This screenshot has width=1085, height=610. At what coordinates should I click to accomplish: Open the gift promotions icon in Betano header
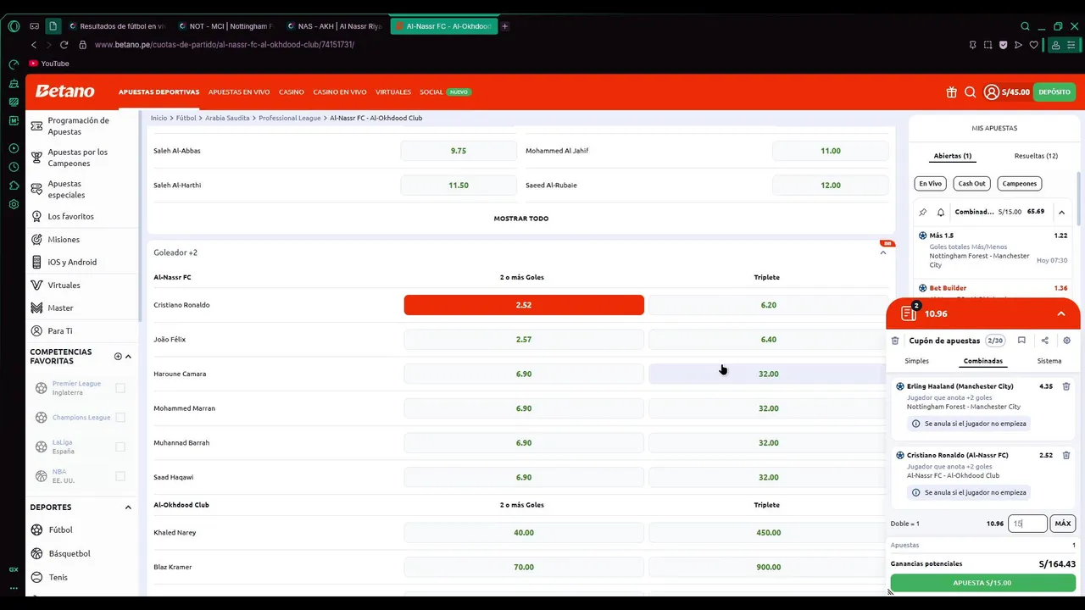tap(952, 92)
